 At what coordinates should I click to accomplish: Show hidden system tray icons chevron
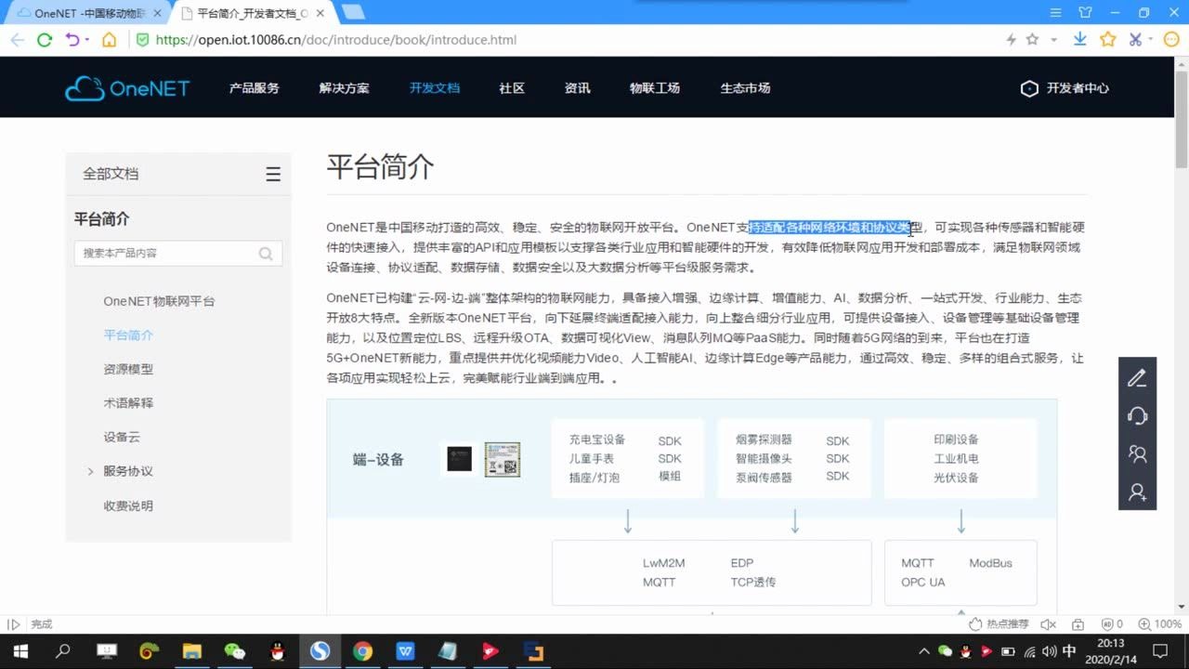click(x=924, y=651)
